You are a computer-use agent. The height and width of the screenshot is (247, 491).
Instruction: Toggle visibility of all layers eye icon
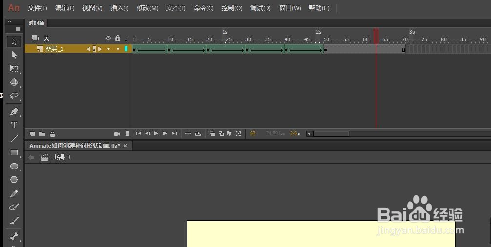click(x=108, y=38)
